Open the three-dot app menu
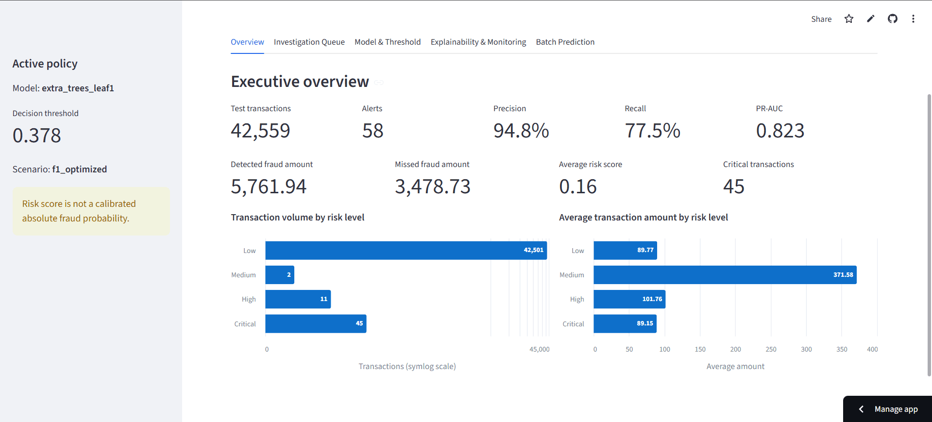This screenshot has height=422, width=932. [913, 19]
